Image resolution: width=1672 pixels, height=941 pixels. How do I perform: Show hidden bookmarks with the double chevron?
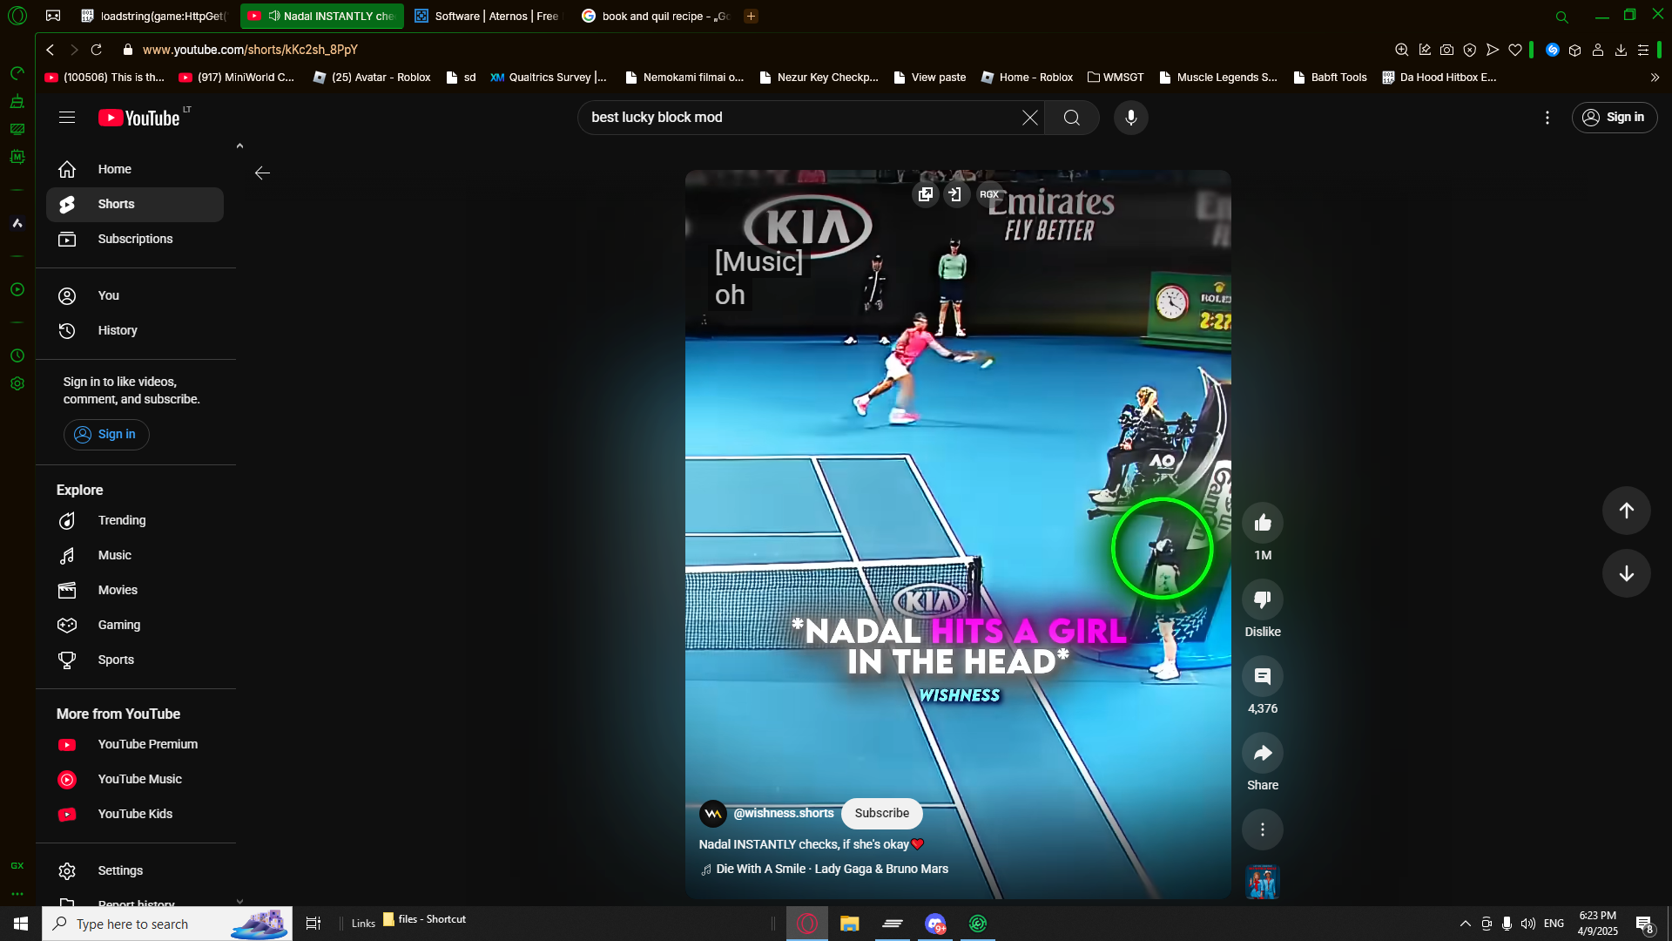(x=1655, y=78)
